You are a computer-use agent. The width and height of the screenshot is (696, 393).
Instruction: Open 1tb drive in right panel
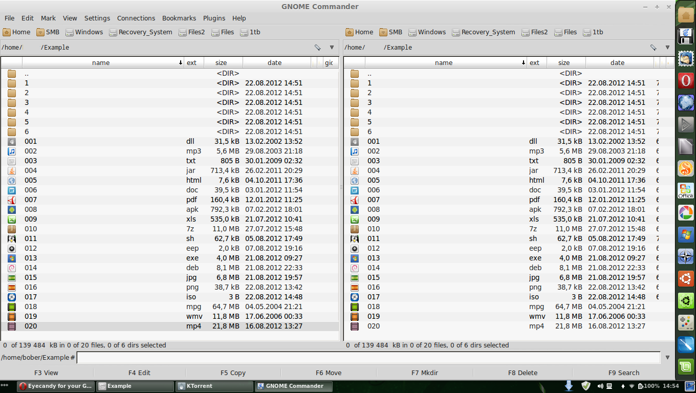pos(593,32)
